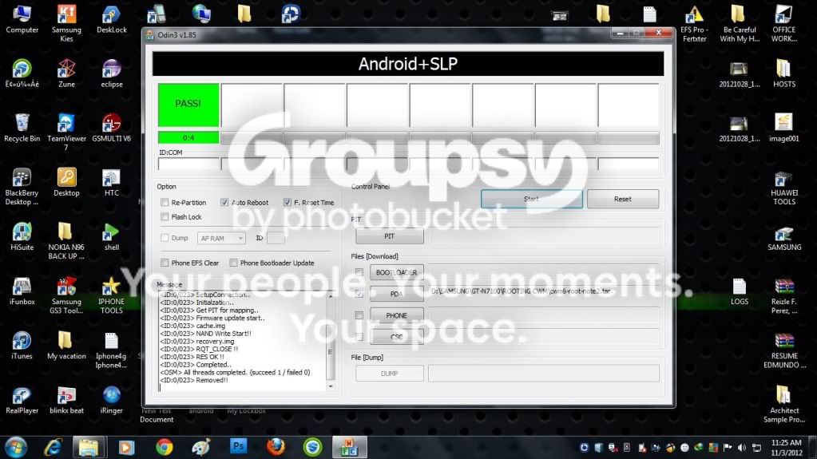Open blinkx beat desktop shortcut
The height and width of the screenshot is (459, 817).
[x=66, y=400]
